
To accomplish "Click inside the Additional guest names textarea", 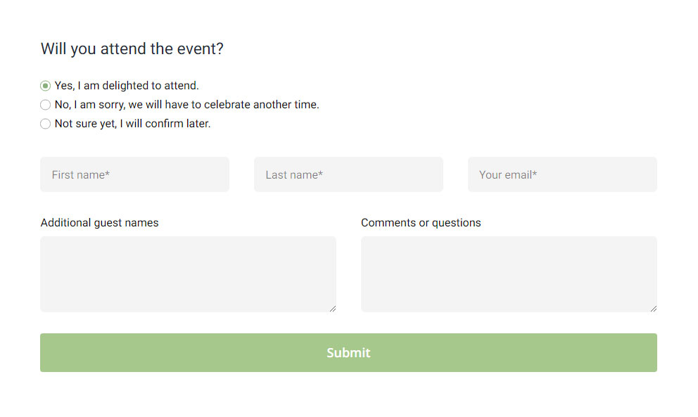I will (x=188, y=274).
